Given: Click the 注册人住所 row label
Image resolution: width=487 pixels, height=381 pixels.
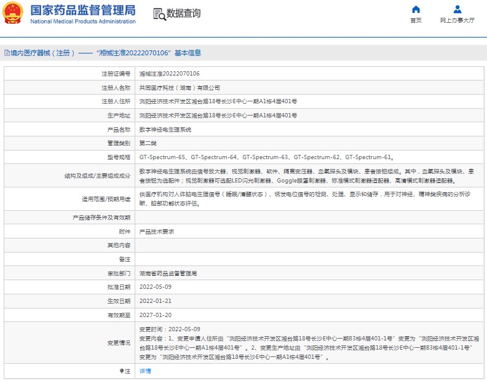Looking at the screenshot, I should pos(116,101).
